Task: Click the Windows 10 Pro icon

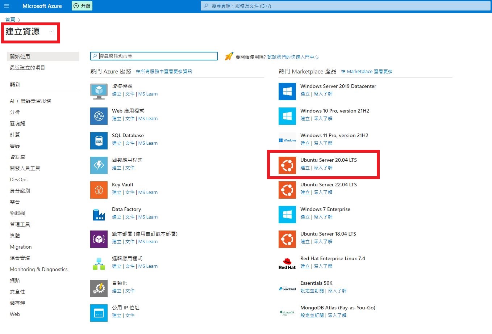Action: pos(287,116)
